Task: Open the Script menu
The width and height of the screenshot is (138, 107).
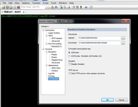Action: [46, 3]
